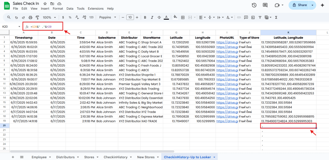Switch to the CheckinHistory sheet tab
The width and height of the screenshot is (329, 160).
coord(115,157)
